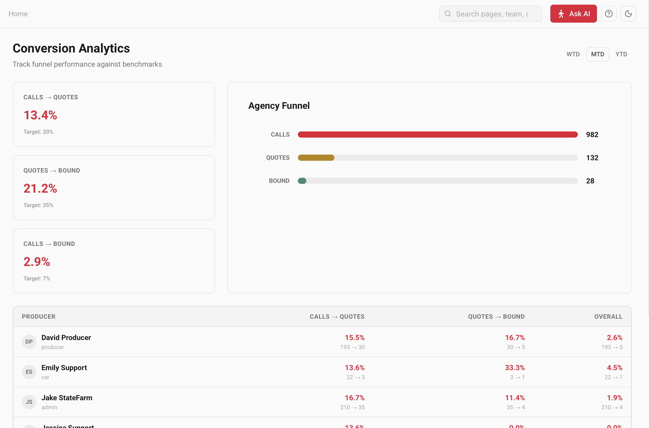This screenshot has height=428, width=649.
Task: Click the 193 → 30 count under David
Action: [x=352, y=347]
